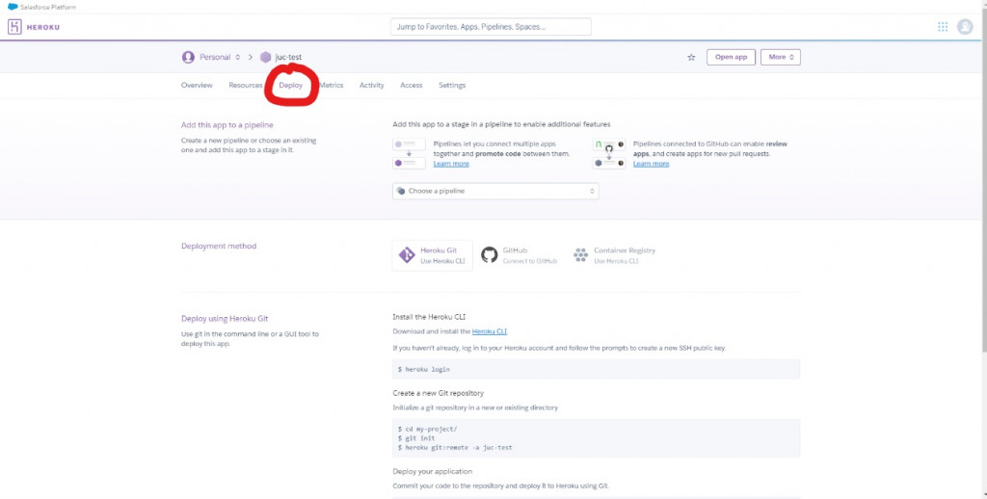987x499 pixels.
Task: Click the Add this app to a pipeline heading
Action: tap(227, 125)
